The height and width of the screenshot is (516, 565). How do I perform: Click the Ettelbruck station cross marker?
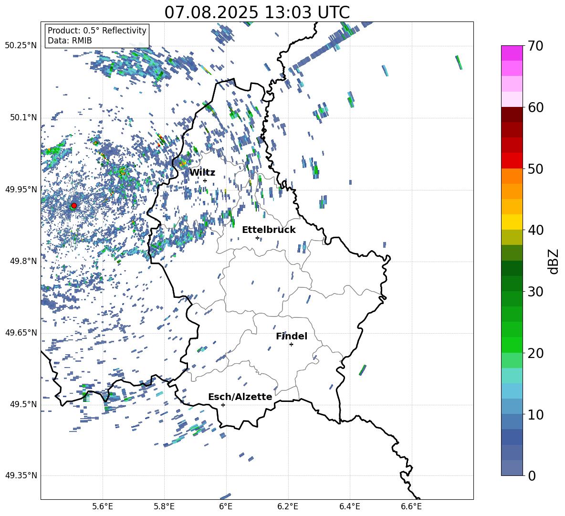tap(257, 238)
